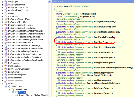Collapse the Label tree node

coord(3,84)
